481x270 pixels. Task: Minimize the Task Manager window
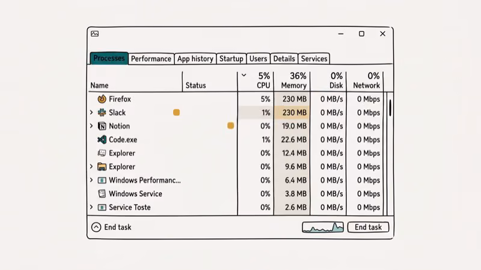click(x=341, y=34)
